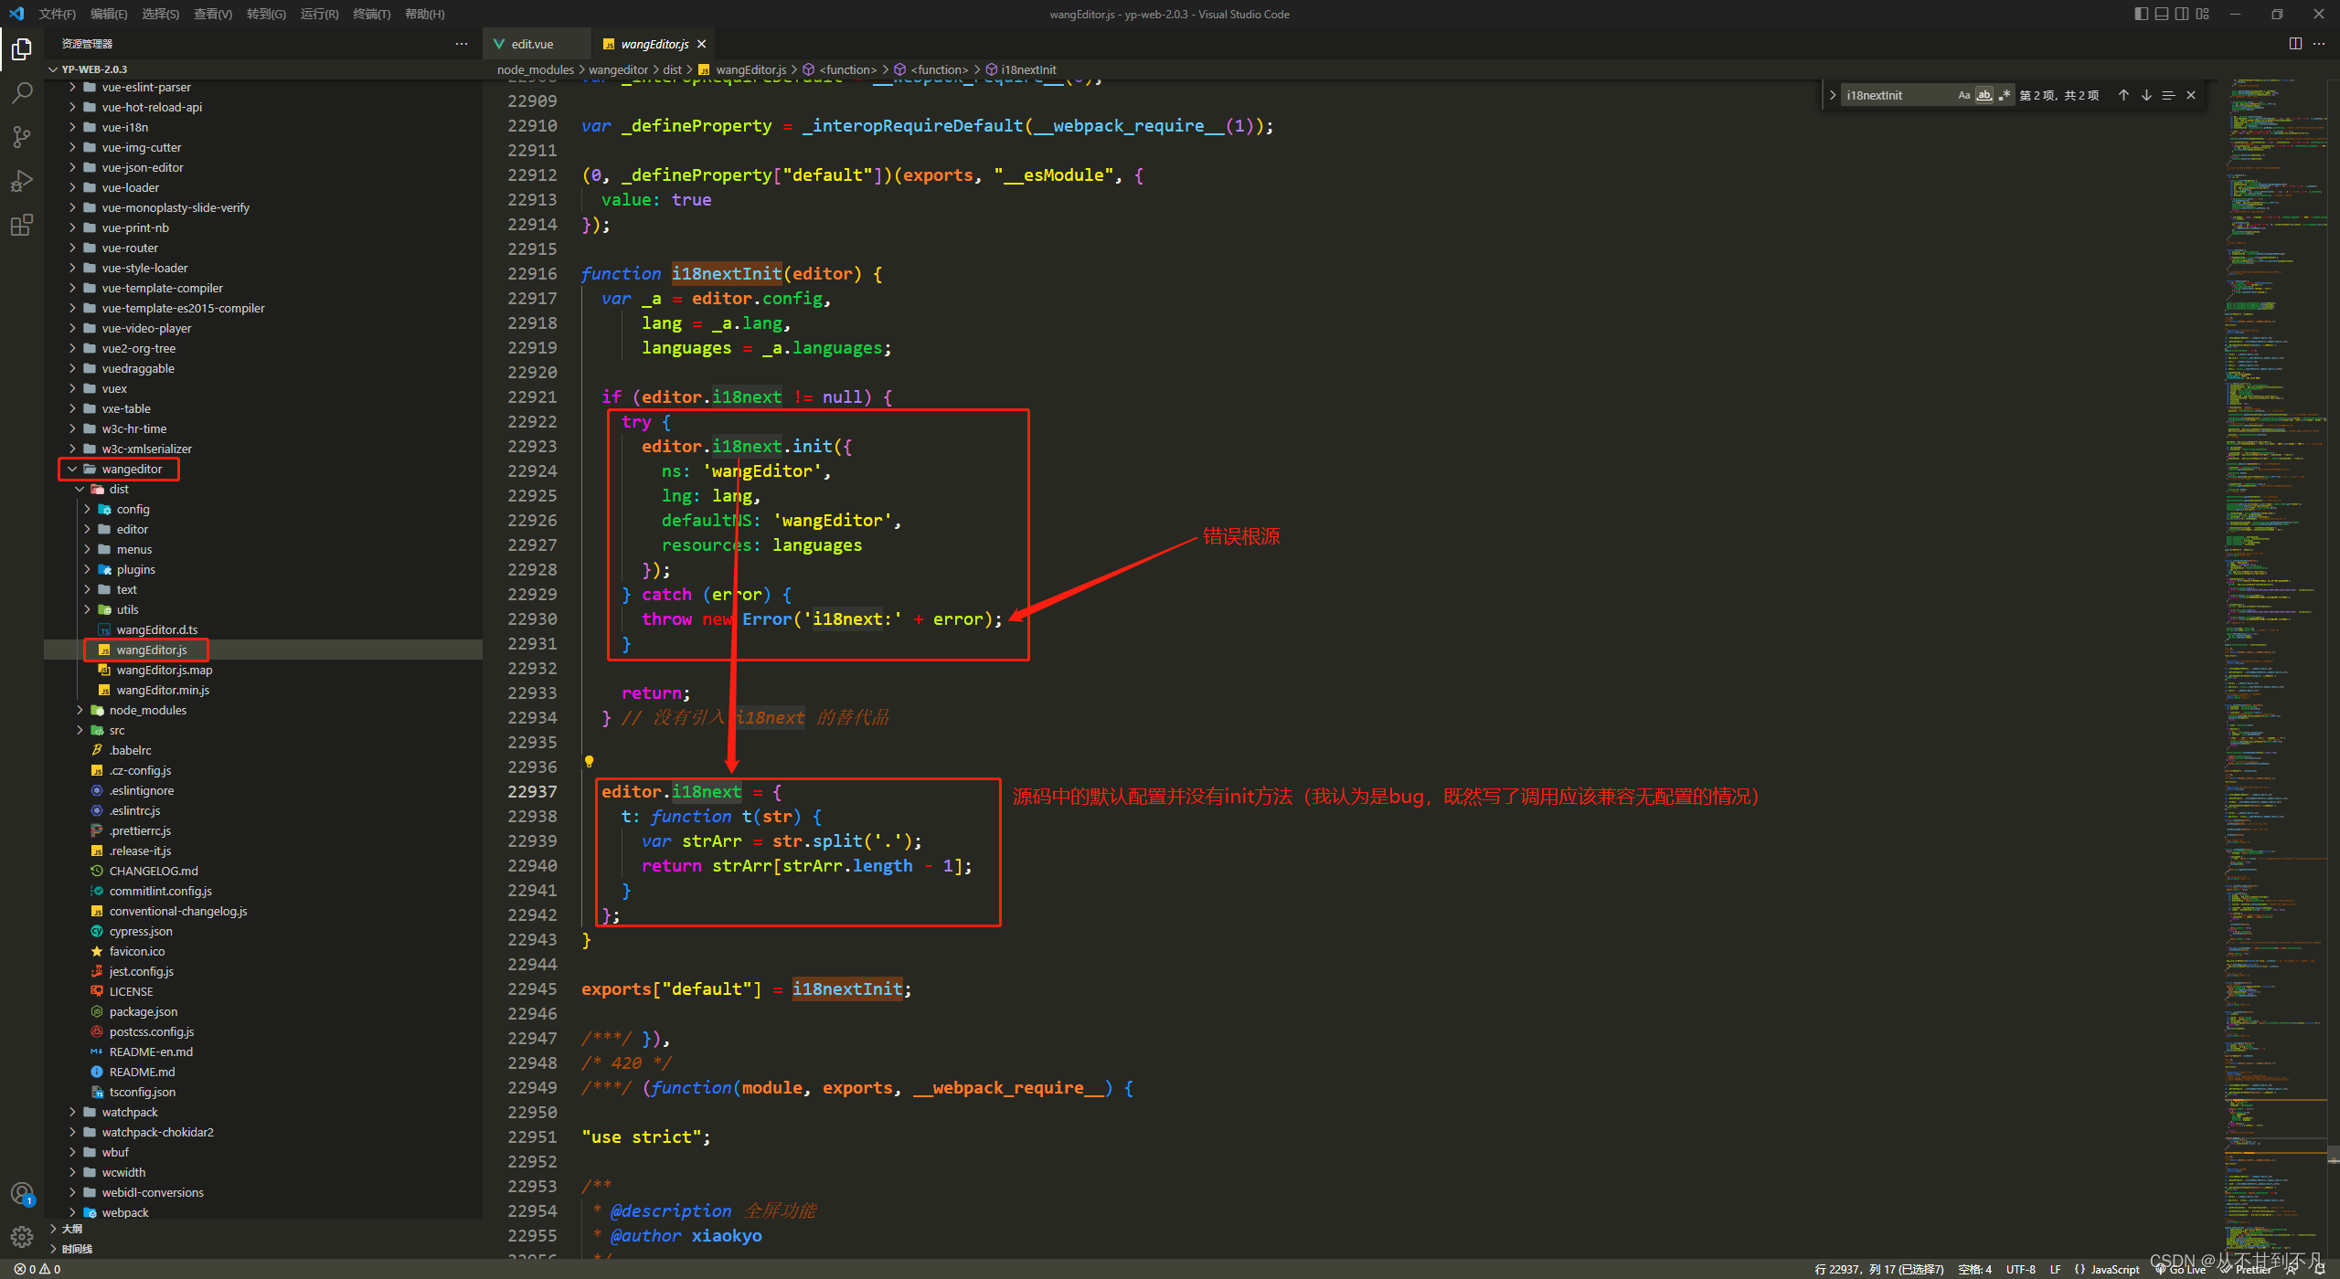Open the Extensions view

22,225
